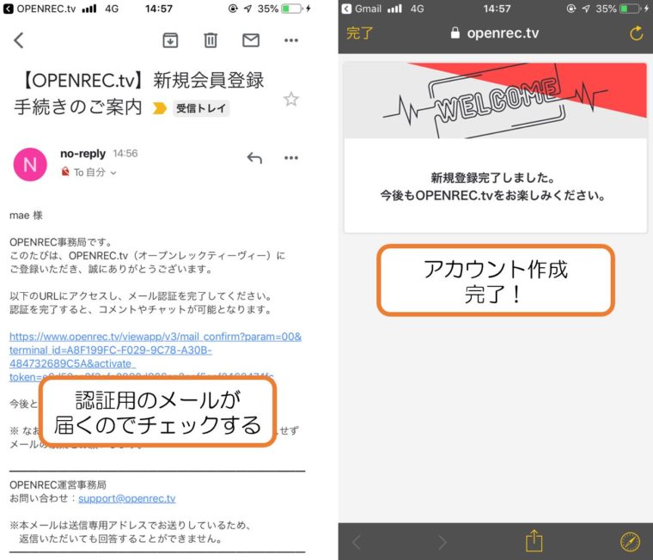Viewport: 653px width, 560px height.
Task: Tap the padlock icon in the address bar
Action: tap(455, 33)
